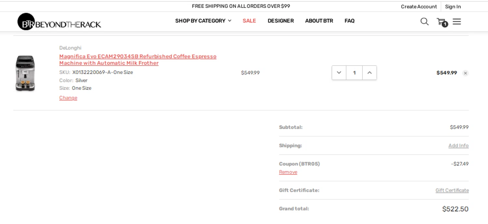Click the Grand total $522.50 amount
This screenshot has height=224, width=488.
(455, 209)
